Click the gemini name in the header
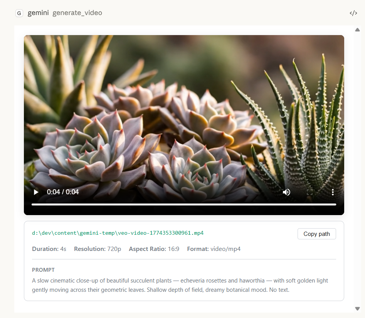 tap(38, 13)
